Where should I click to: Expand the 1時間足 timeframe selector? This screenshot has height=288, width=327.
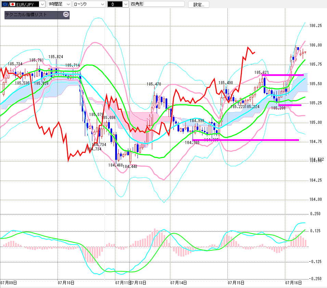[x=59, y=4]
